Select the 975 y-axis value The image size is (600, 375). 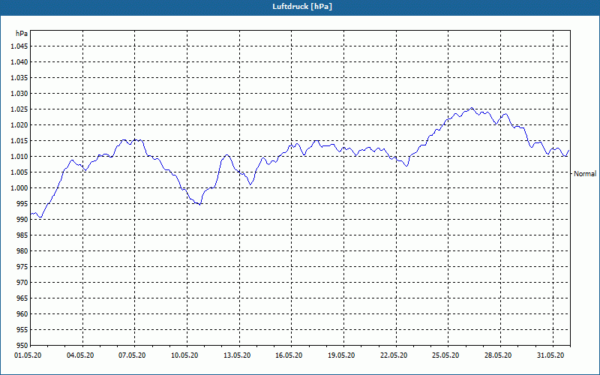pos(22,267)
